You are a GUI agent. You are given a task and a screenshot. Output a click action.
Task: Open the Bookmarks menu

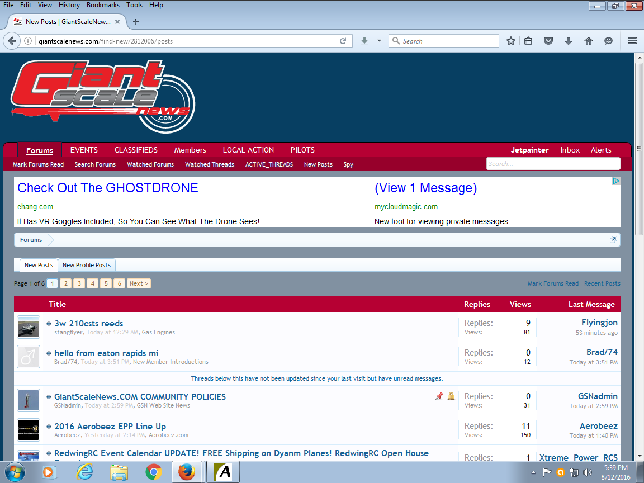coord(103,5)
